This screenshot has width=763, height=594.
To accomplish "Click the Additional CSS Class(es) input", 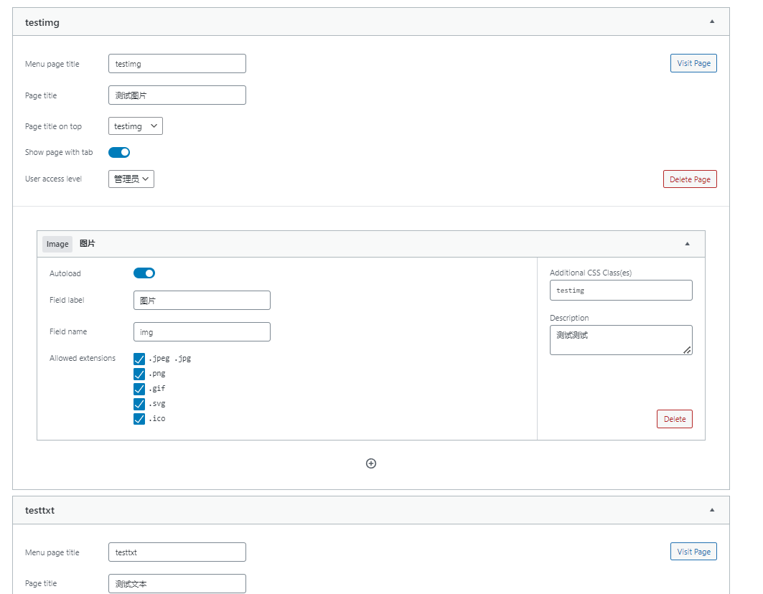I will point(621,291).
